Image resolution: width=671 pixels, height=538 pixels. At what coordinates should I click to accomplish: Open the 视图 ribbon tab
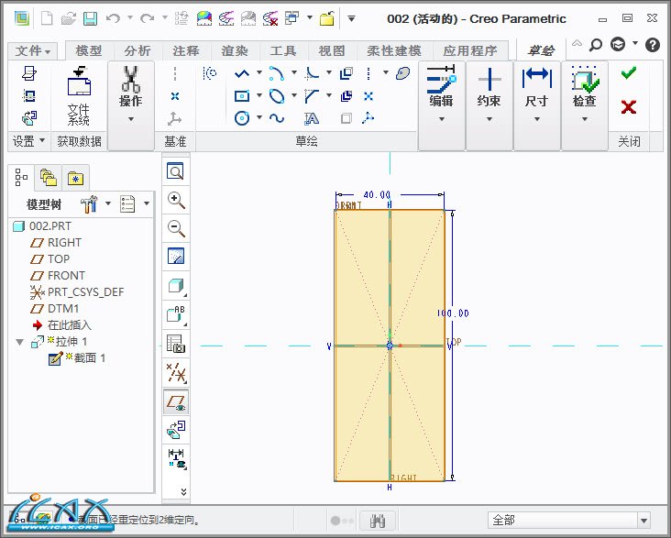(332, 51)
